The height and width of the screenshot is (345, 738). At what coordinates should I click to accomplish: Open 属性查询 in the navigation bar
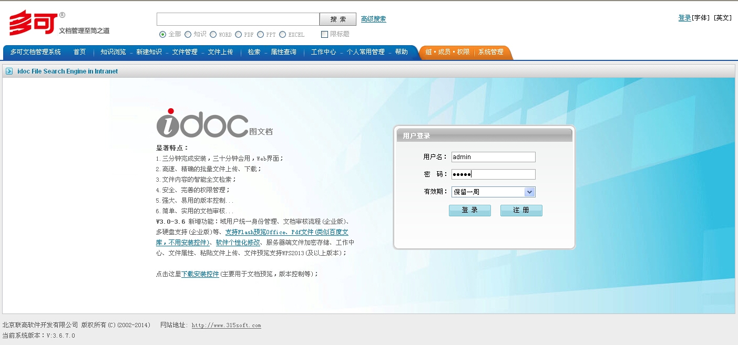pyautogui.click(x=284, y=52)
